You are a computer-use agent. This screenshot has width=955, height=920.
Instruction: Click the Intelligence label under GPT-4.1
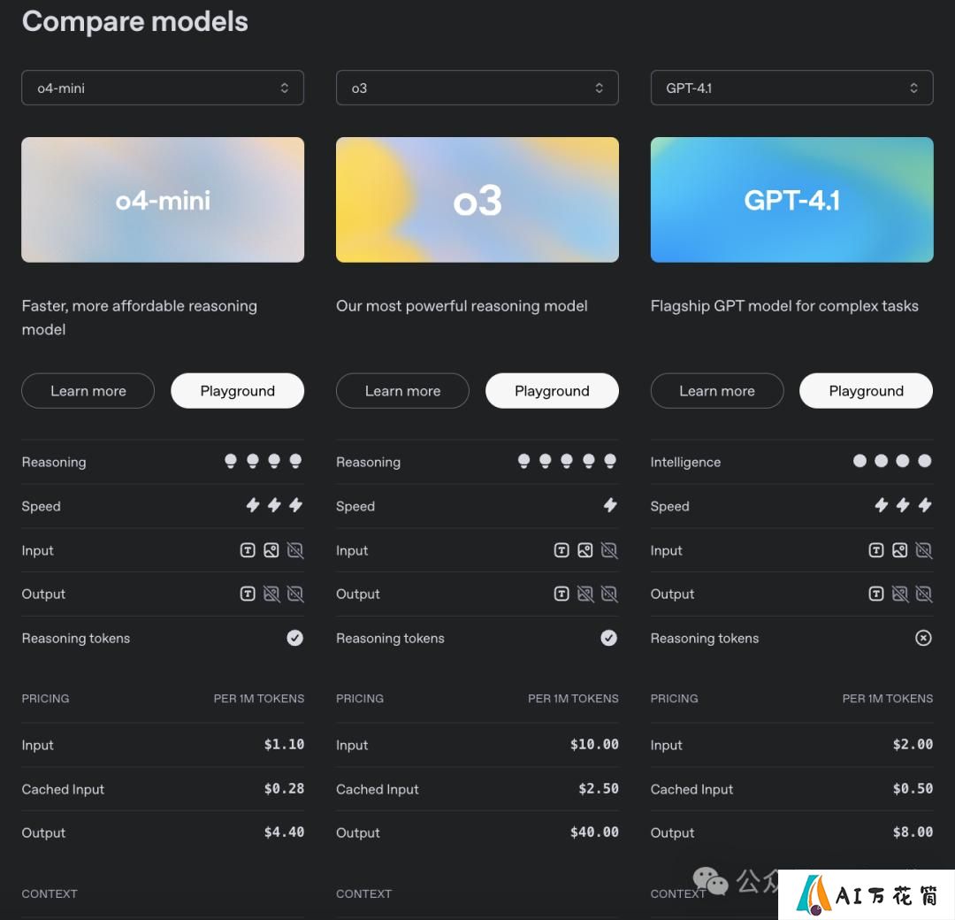click(x=685, y=462)
